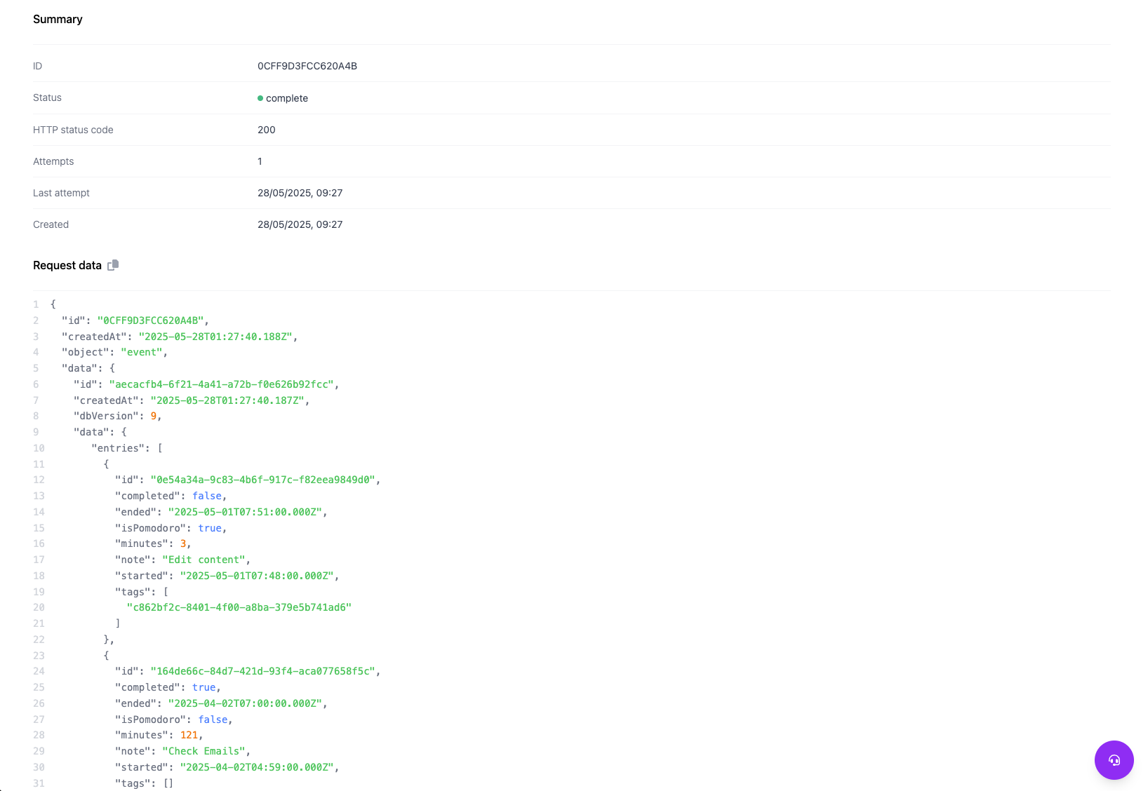The width and height of the screenshot is (1148, 791).
Task: Click the Attempts count value
Action: pyautogui.click(x=260, y=161)
